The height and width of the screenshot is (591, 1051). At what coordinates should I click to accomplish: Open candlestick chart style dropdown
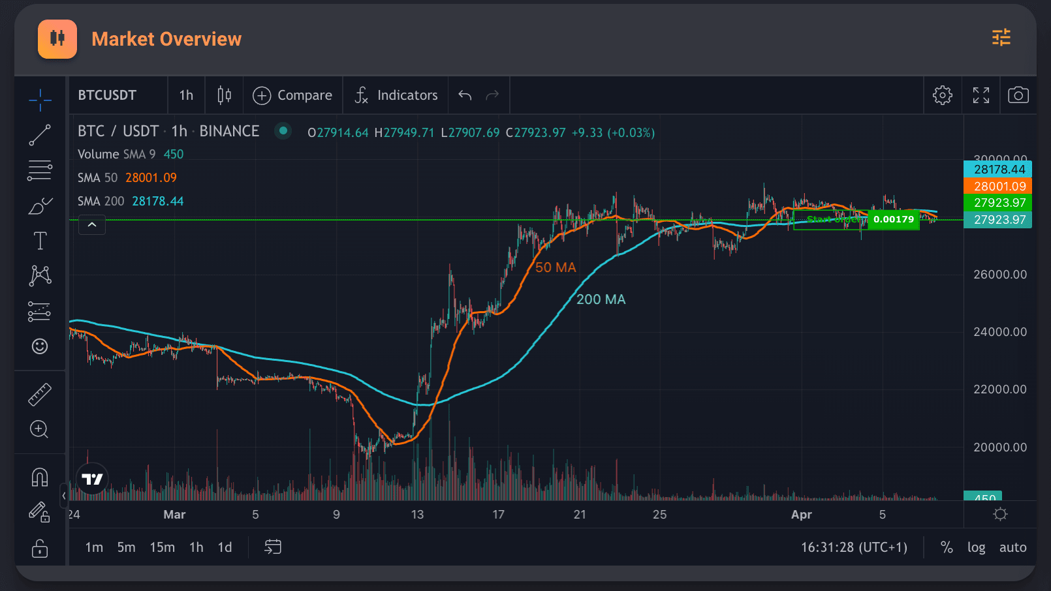pyautogui.click(x=224, y=95)
